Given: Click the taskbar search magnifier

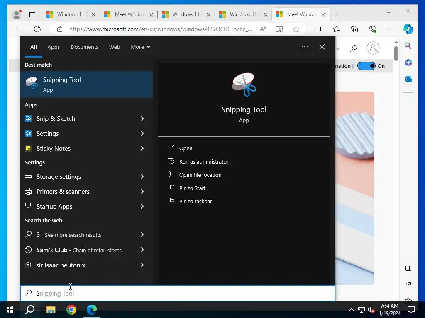Looking at the screenshot, I should (x=30, y=310).
